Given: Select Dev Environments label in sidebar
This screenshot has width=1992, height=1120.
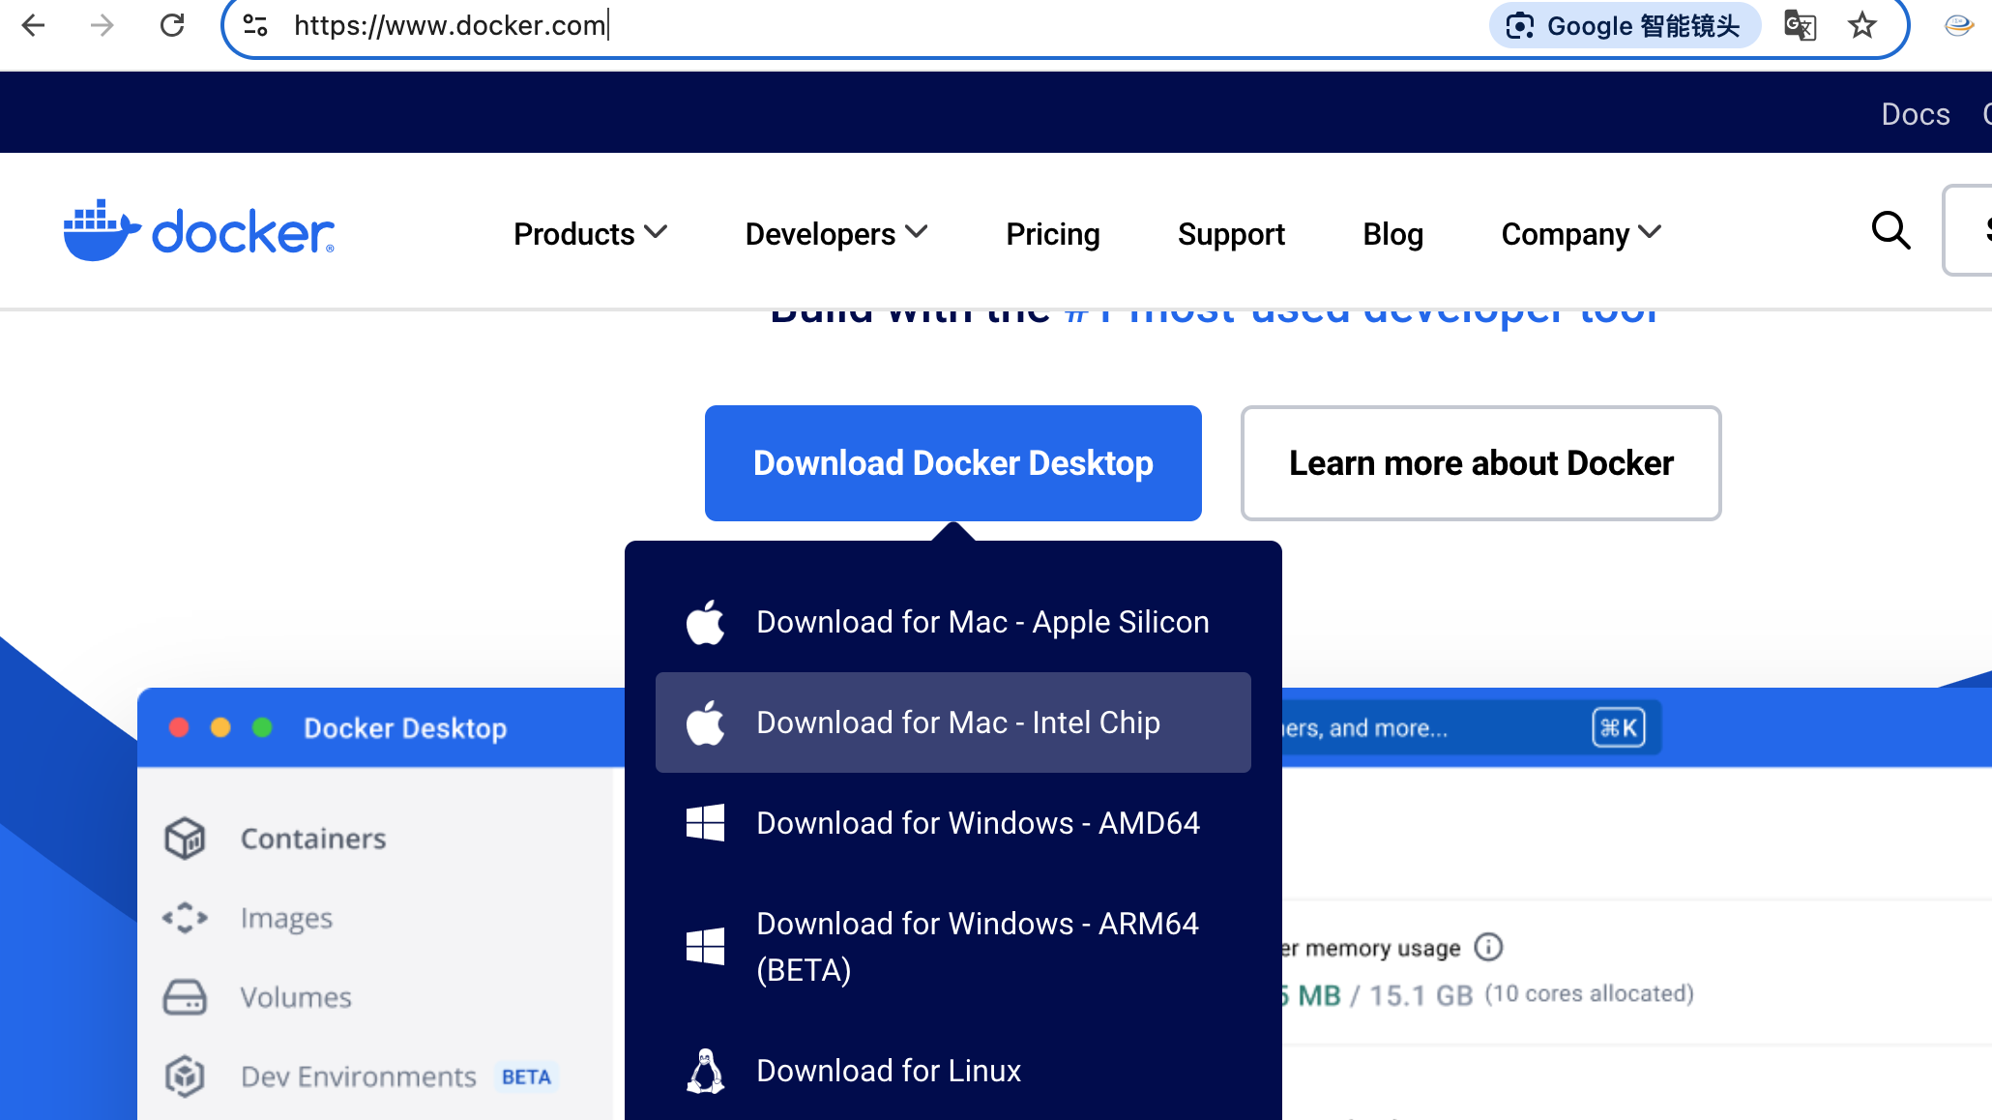Looking at the screenshot, I should 359,1076.
